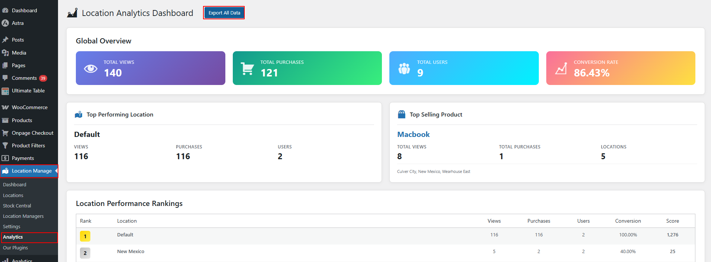Viewport: 711px width, 262px height.
Task: Click the Dashboard gauge icon in sidebar
Action: (x=5, y=10)
